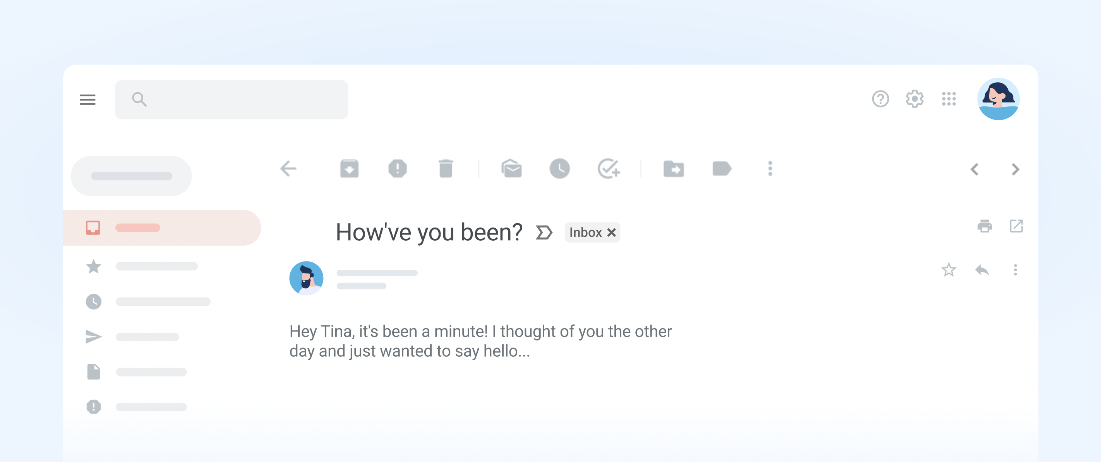Star the How've you been message
The image size is (1101, 462).
coord(948,270)
